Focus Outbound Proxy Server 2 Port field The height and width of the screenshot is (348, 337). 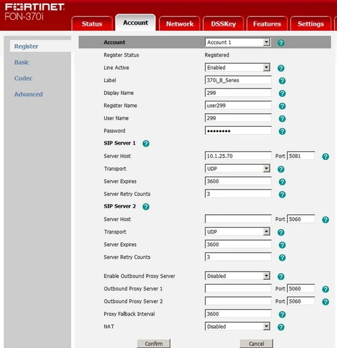[301, 301]
